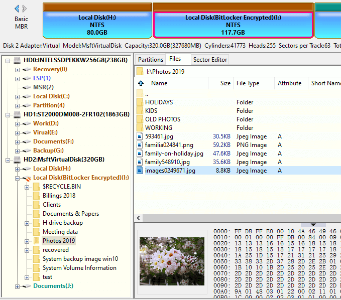This screenshot has width=341, height=300.
Task: Select family-on-holiday.jpg in file list
Action: (x=174, y=154)
